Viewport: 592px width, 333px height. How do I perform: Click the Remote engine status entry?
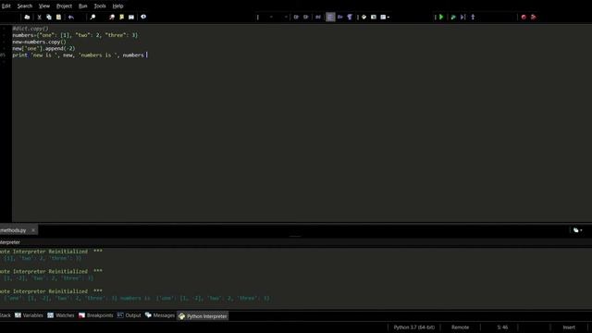click(x=460, y=327)
